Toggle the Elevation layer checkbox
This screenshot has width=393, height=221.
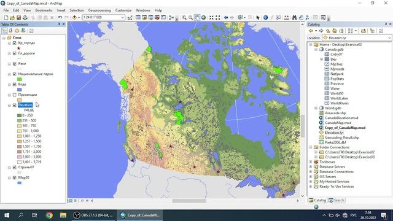pos(15,105)
